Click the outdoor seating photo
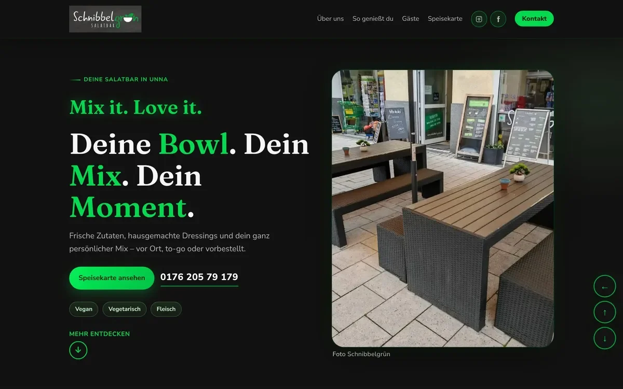623x389 pixels. click(x=443, y=209)
